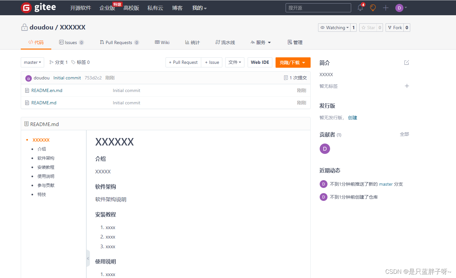This screenshot has height=278, width=456.
Task: Open the master branch dropdown
Action: pos(32,62)
